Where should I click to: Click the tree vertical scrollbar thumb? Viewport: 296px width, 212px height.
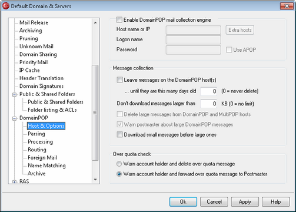[95, 112]
